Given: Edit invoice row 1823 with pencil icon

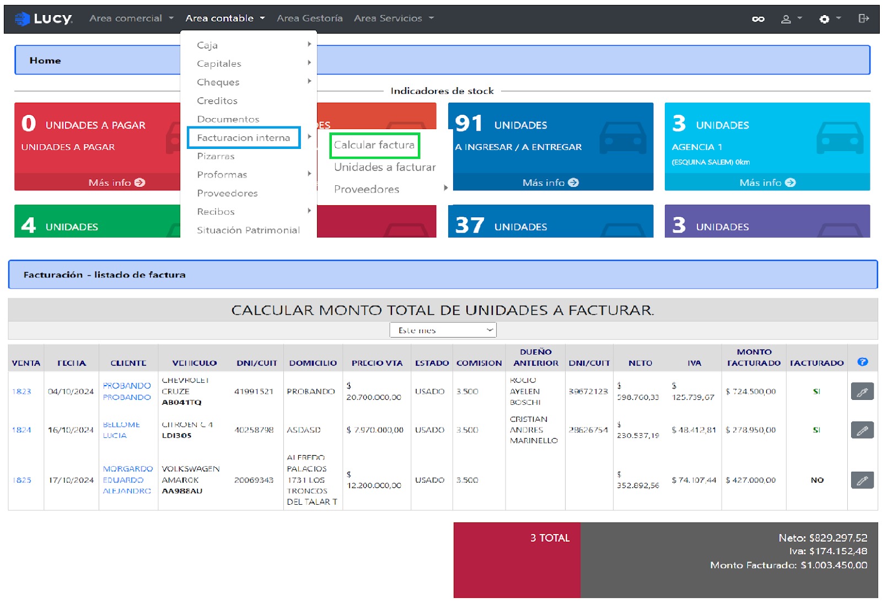Looking at the screenshot, I should click(862, 392).
